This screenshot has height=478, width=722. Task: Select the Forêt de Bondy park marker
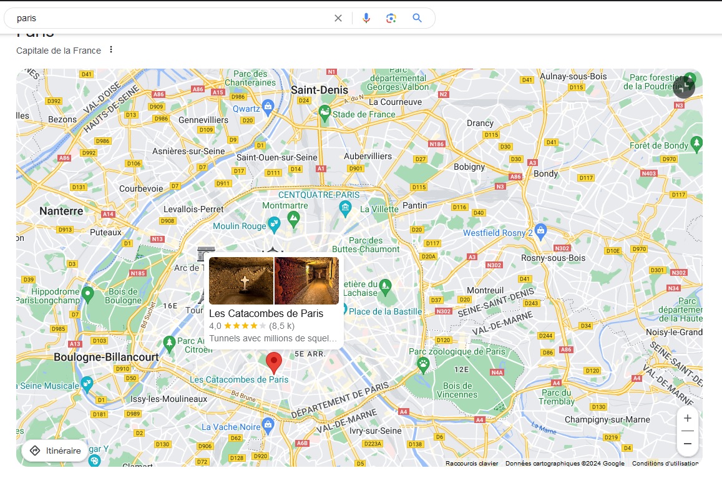pyautogui.click(x=696, y=144)
